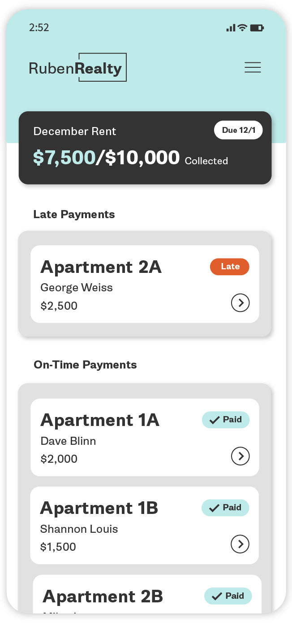Image resolution: width=292 pixels, height=623 pixels.
Task: Expand details for Apartment 2A
Action: click(x=240, y=303)
